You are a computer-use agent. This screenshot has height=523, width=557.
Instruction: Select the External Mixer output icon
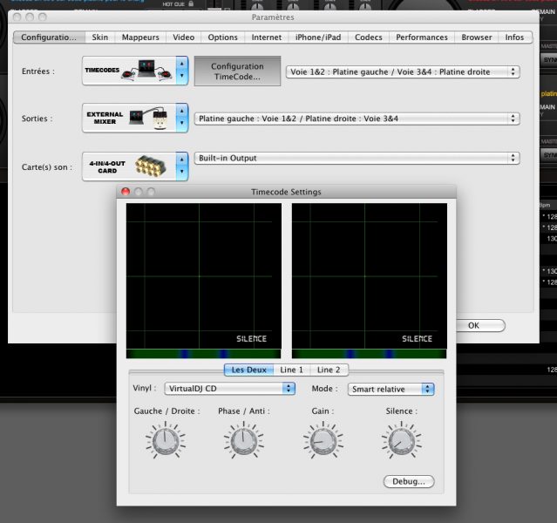[x=129, y=118]
